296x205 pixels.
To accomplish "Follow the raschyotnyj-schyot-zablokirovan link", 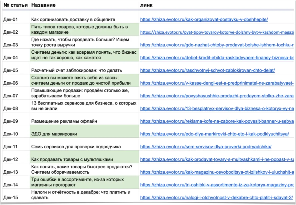I will coord(207,70).
